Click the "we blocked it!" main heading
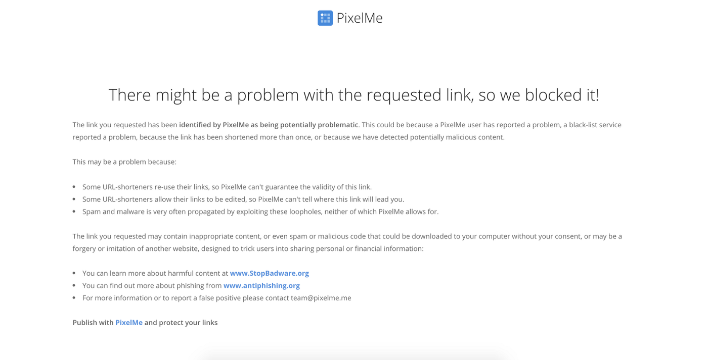Image resolution: width=708 pixels, height=360 pixels. [x=354, y=95]
